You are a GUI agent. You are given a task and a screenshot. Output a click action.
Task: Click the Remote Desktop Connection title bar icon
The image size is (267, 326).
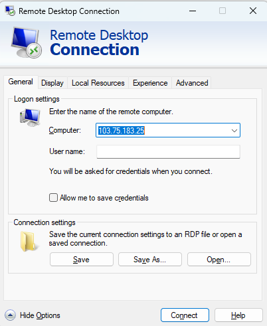(x=10, y=11)
